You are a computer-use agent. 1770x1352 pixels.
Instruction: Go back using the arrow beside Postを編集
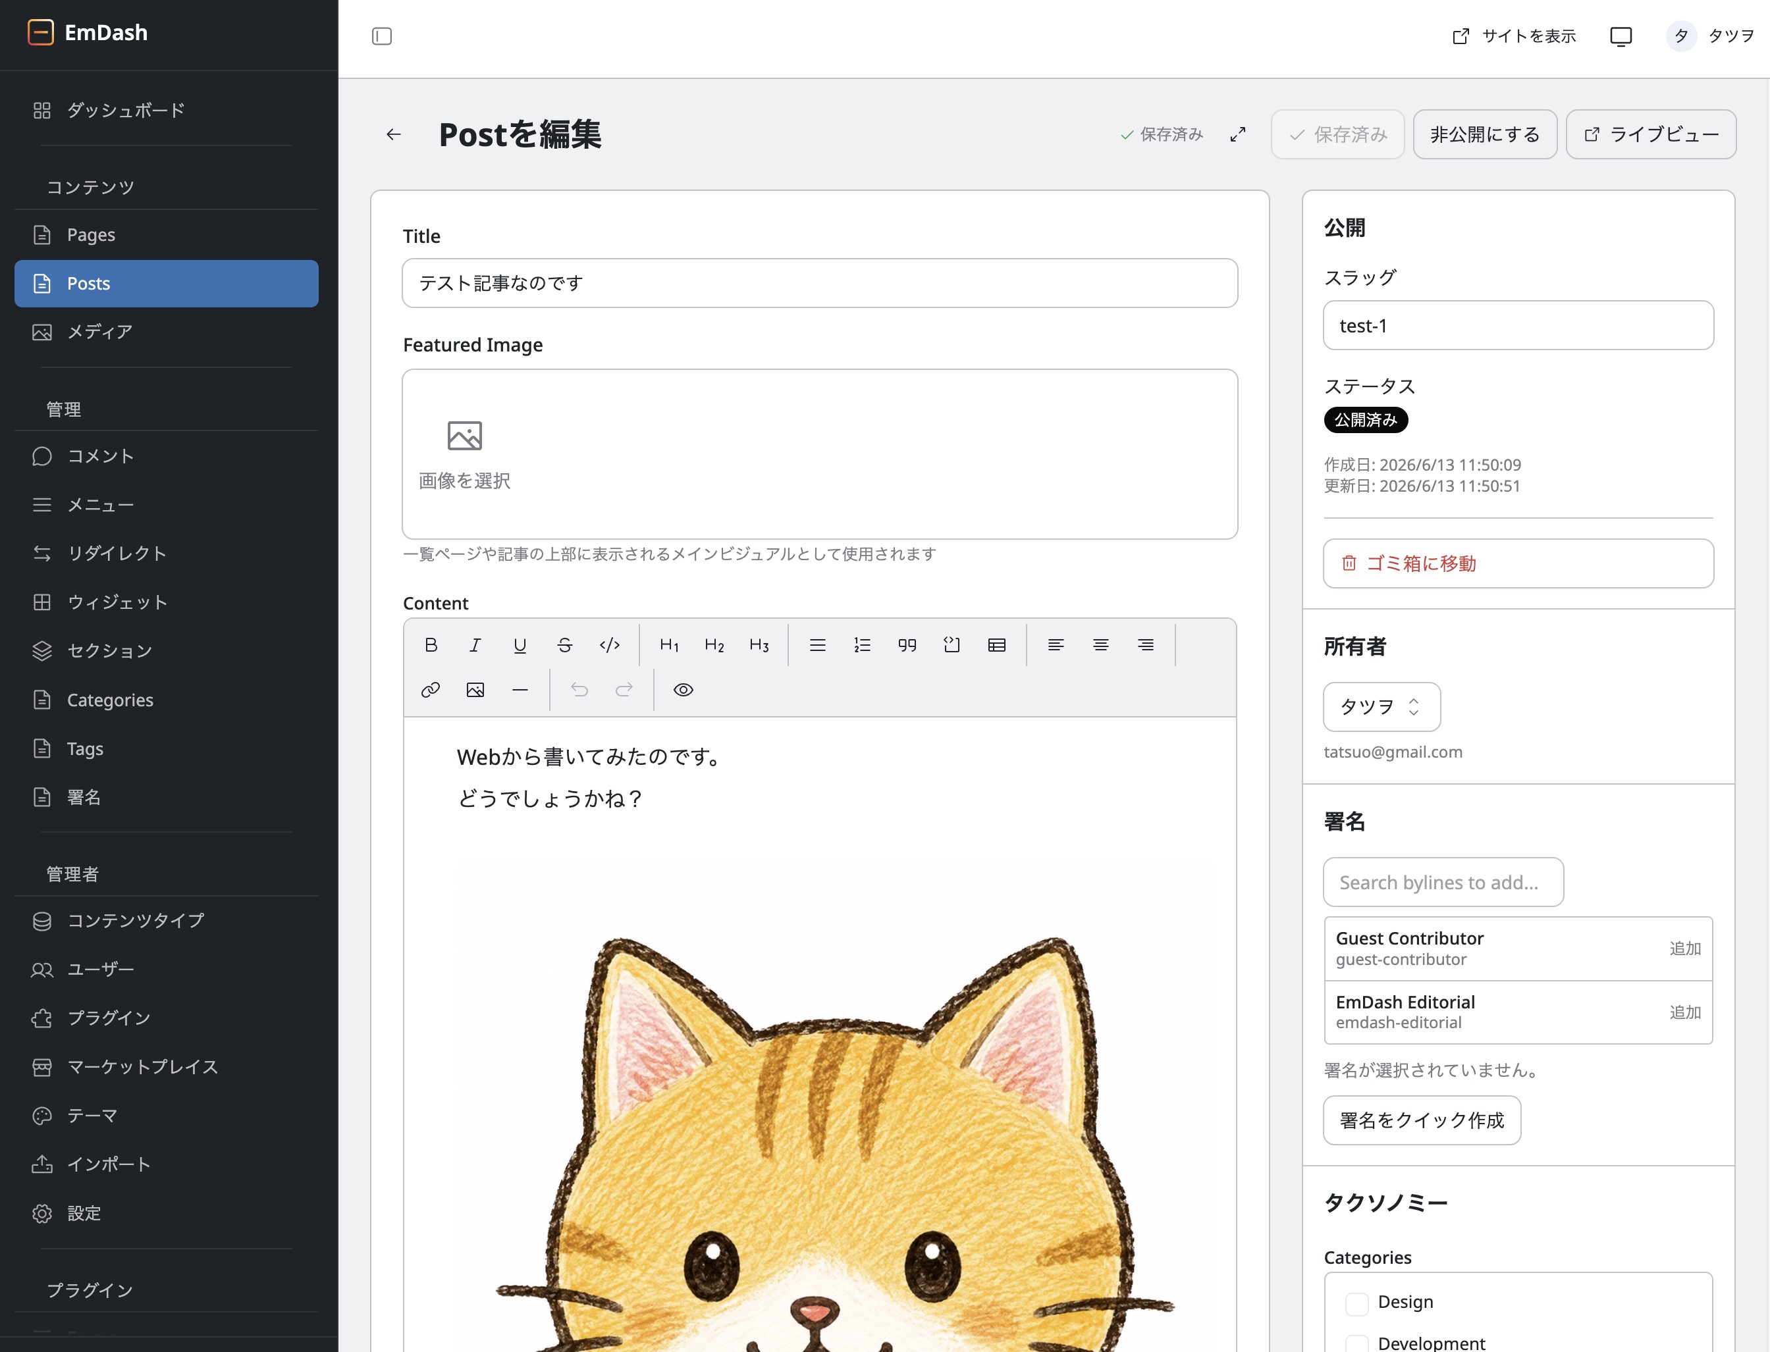tap(394, 134)
